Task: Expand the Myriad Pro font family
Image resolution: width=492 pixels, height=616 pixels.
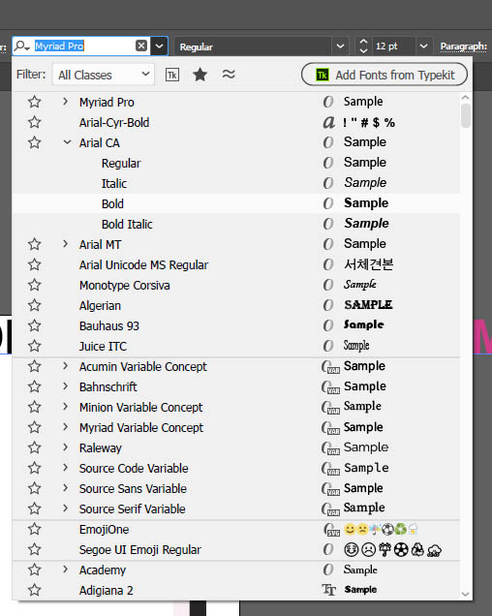Action: (65, 102)
